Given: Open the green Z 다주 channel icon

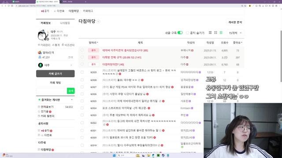Looking at the screenshot, I should (41, 65).
